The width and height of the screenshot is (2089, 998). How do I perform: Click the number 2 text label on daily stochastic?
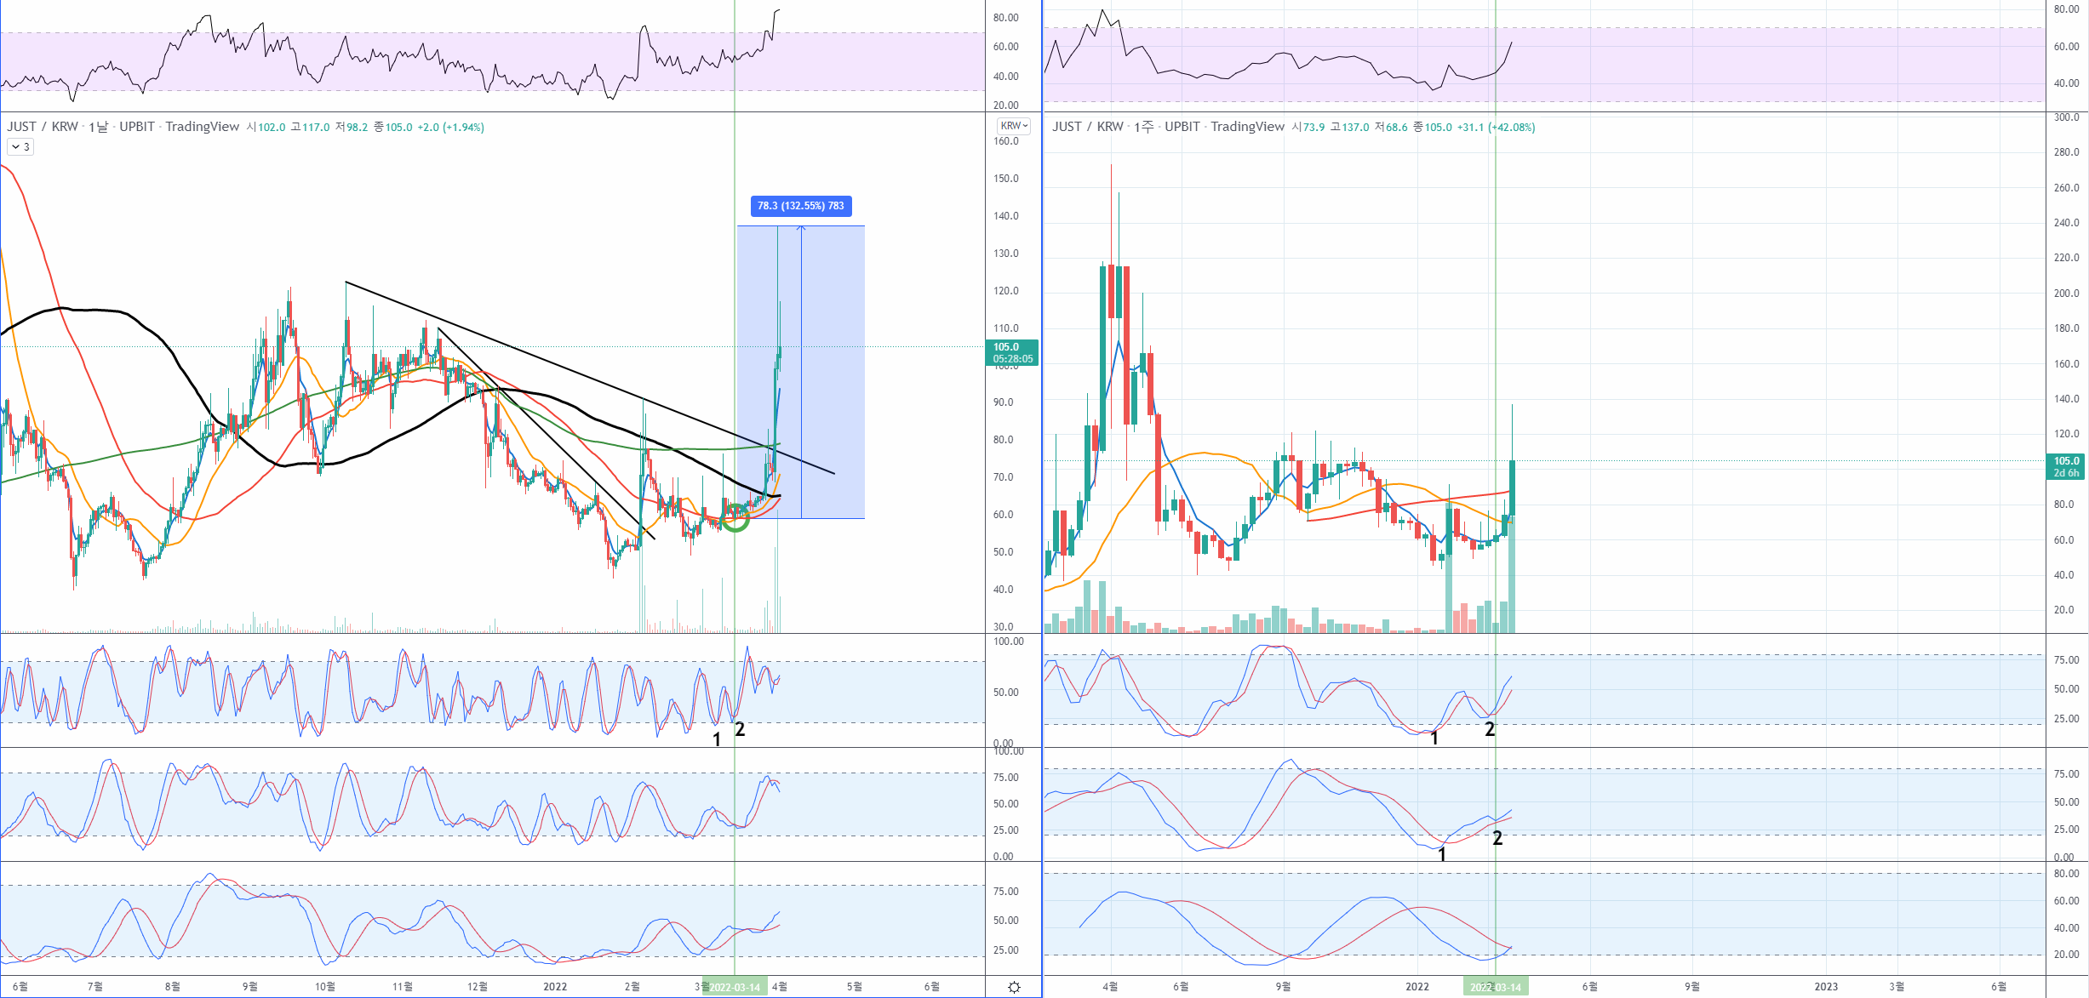[740, 729]
